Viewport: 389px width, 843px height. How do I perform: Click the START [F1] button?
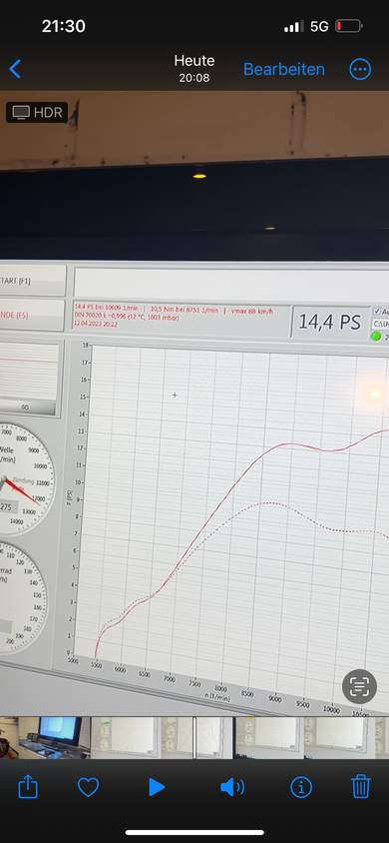(x=32, y=280)
